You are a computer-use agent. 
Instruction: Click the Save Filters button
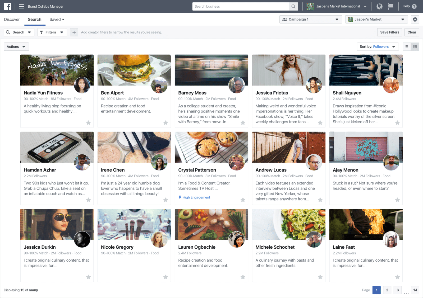pos(389,32)
